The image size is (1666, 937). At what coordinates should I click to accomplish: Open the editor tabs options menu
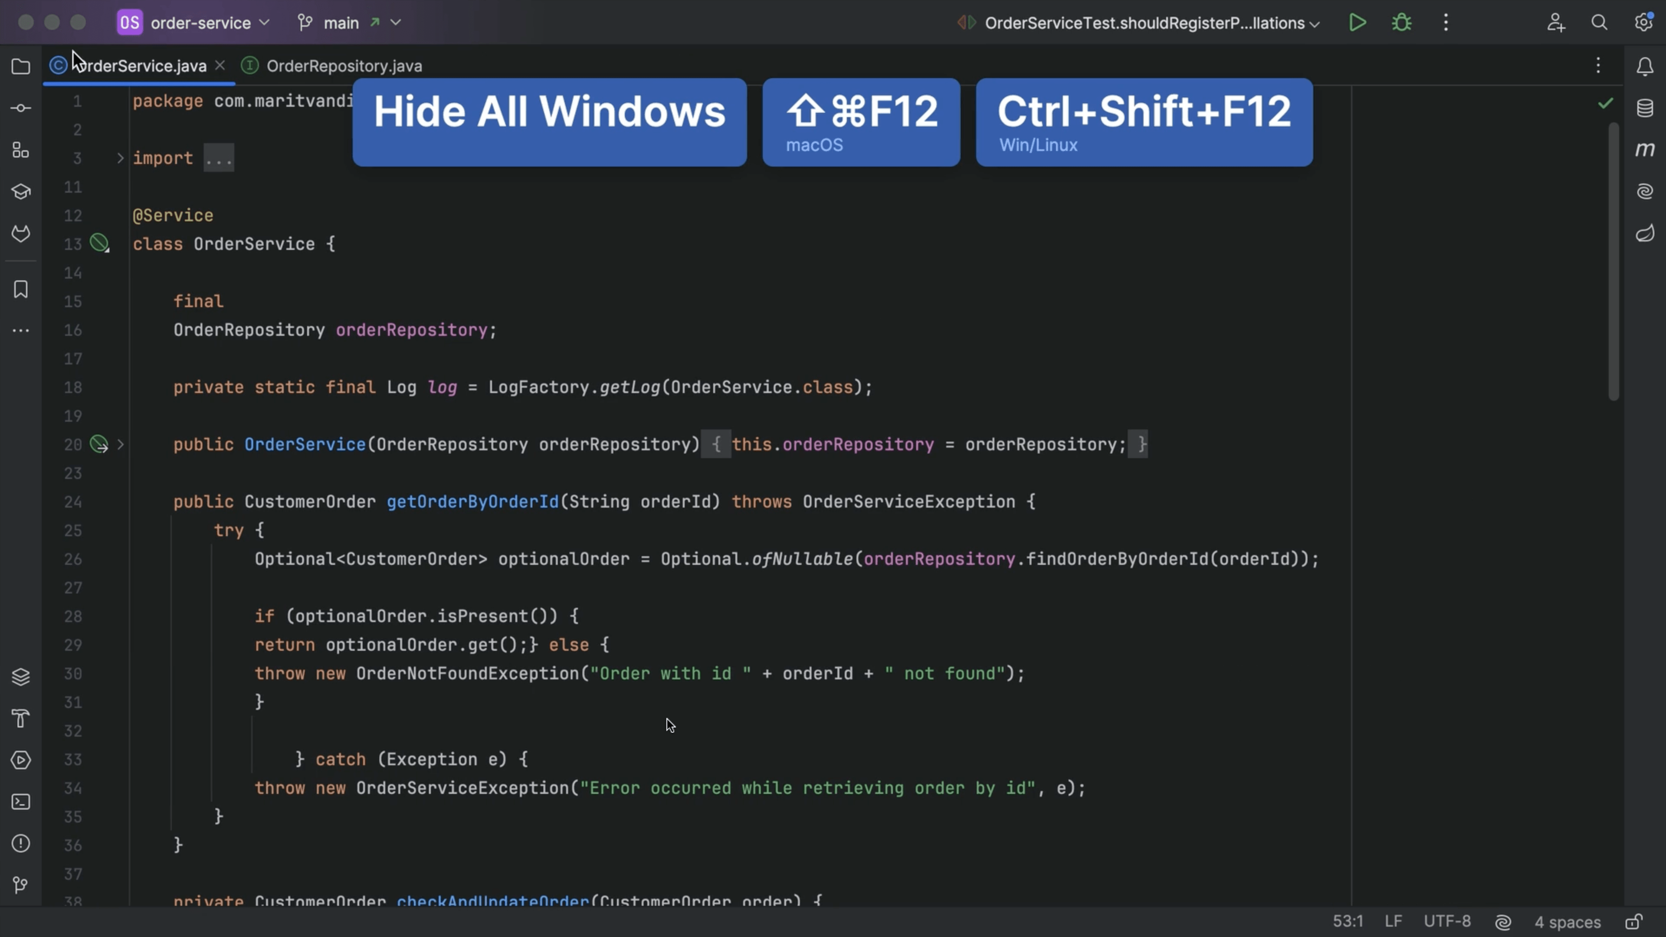[x=1599, y=66]
